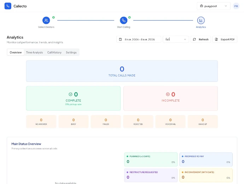Select the Overview tab
The width and height of the screenshot is (244, 184).
tap(16, 52)
